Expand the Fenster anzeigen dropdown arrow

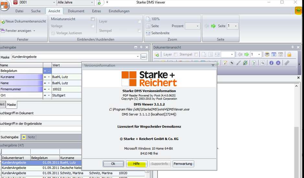coord(34,31)
